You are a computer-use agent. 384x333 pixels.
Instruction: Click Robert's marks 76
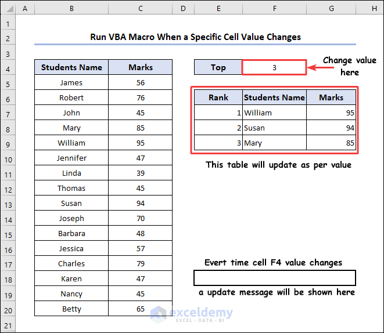(141, 97)
